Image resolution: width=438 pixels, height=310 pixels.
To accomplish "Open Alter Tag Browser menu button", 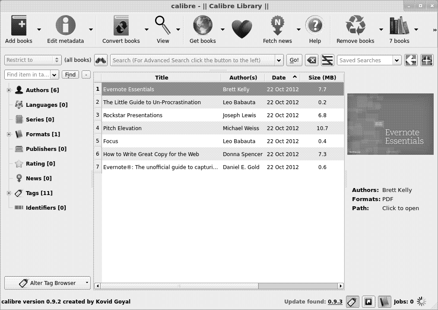I will coord(48,283).
